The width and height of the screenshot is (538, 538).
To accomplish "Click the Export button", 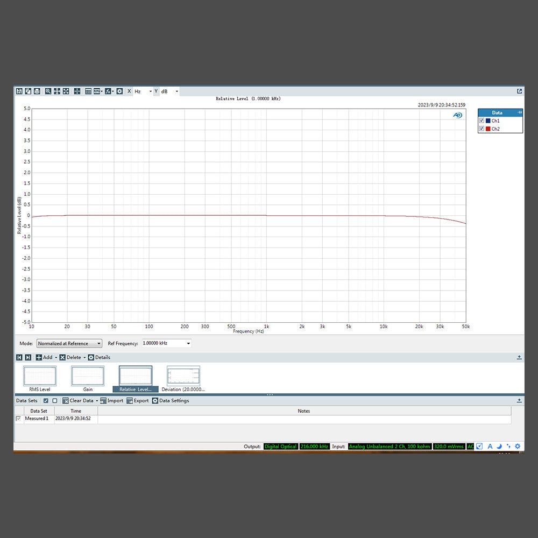I will [138, 401].
